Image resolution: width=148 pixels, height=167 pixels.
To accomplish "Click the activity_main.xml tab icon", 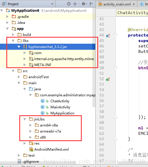I will [x=100, y=4].
